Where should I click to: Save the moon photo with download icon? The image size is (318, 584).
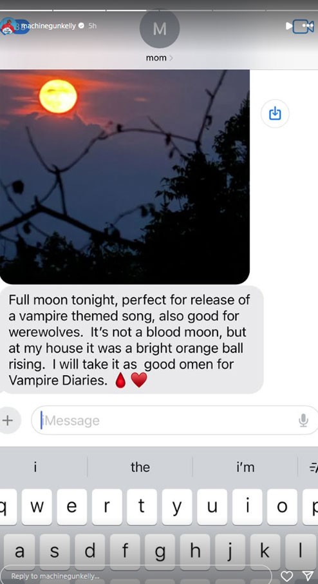pos(275,113)
